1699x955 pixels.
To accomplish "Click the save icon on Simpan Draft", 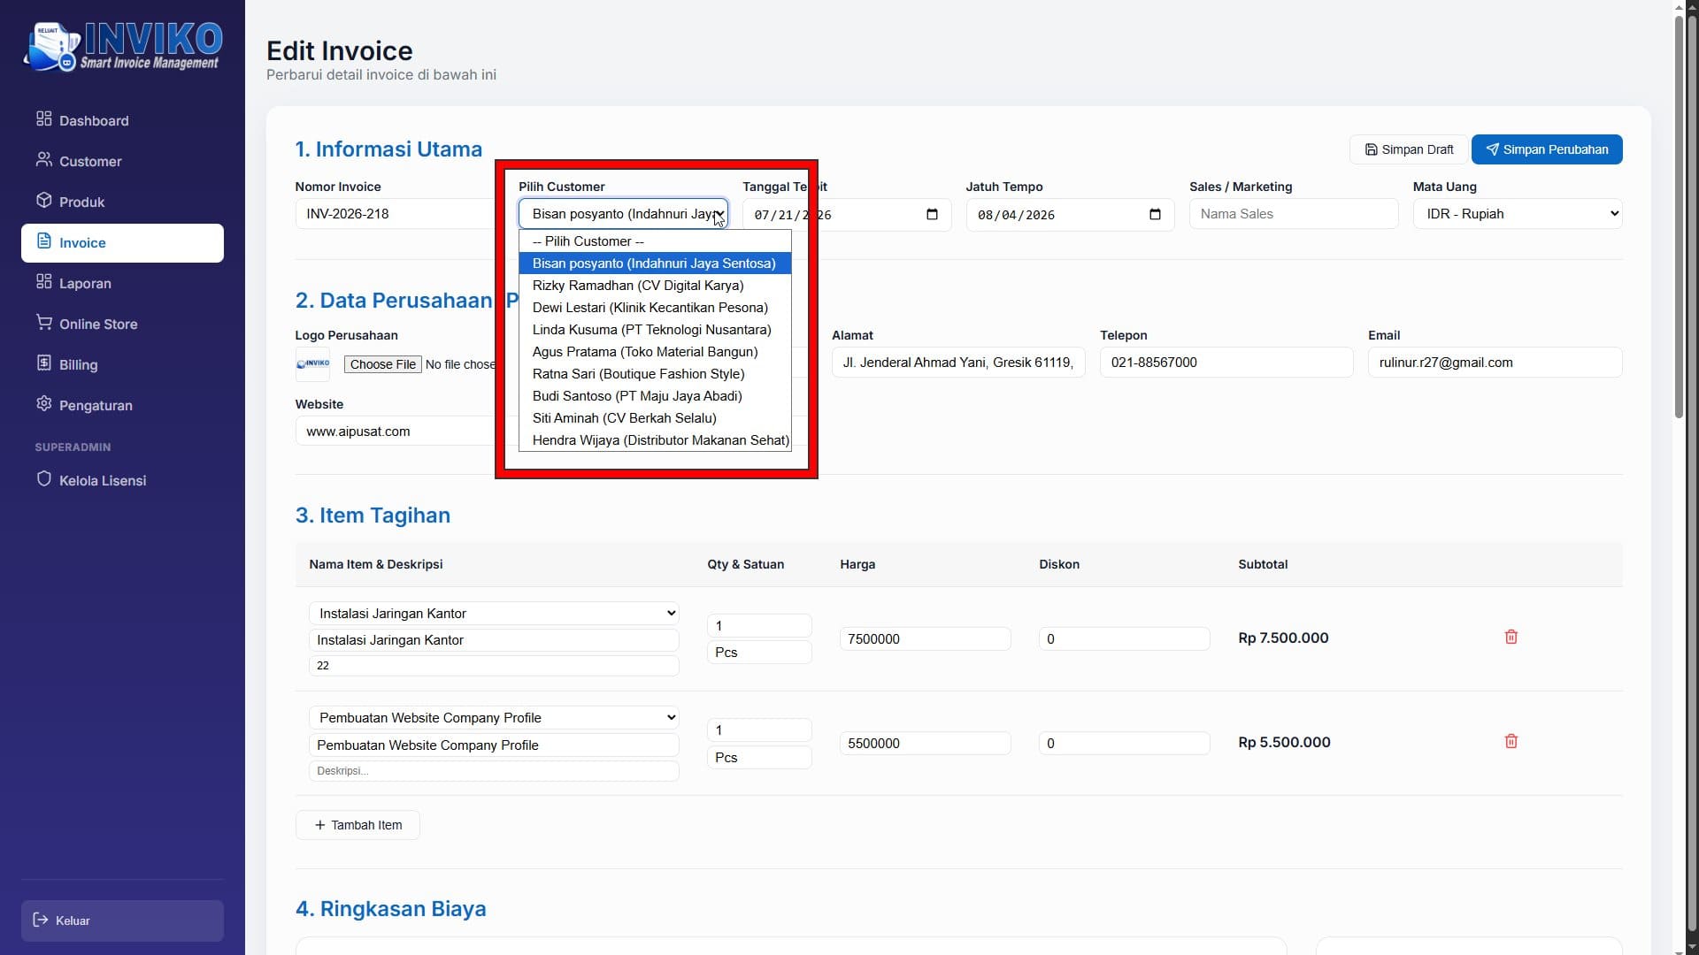I will pyautogui.click(x=1371, y=149).
